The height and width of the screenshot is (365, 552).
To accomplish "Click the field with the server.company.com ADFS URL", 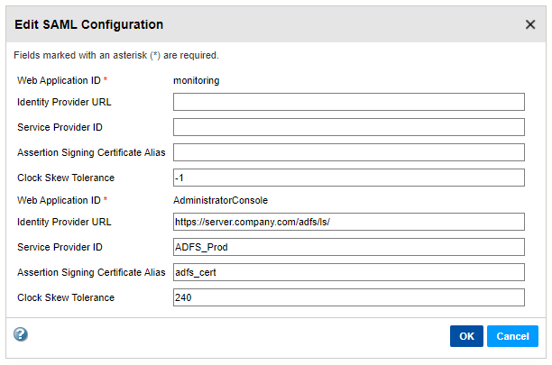I will tap(348, 222).
